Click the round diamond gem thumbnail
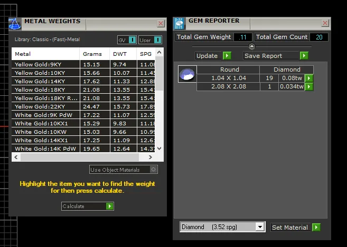This screenshot has height=247, width=347. pos(187,74)
